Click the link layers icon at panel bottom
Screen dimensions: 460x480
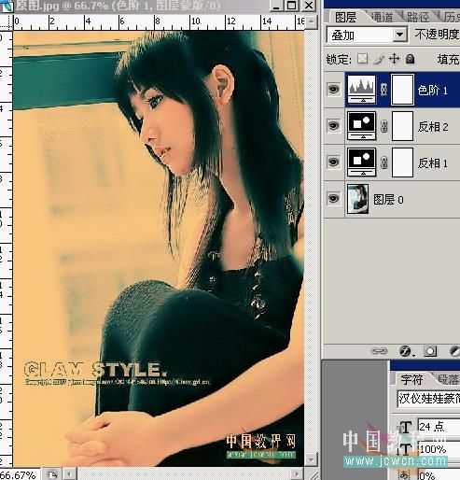coord(379,351)
